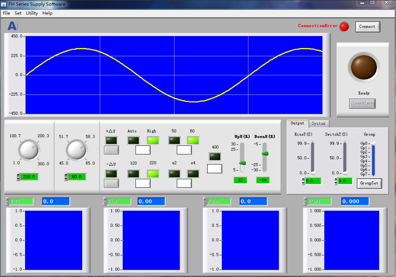Click the -ΔU indicator light
This screenshot has height=277, width=396.
[111, 174]
